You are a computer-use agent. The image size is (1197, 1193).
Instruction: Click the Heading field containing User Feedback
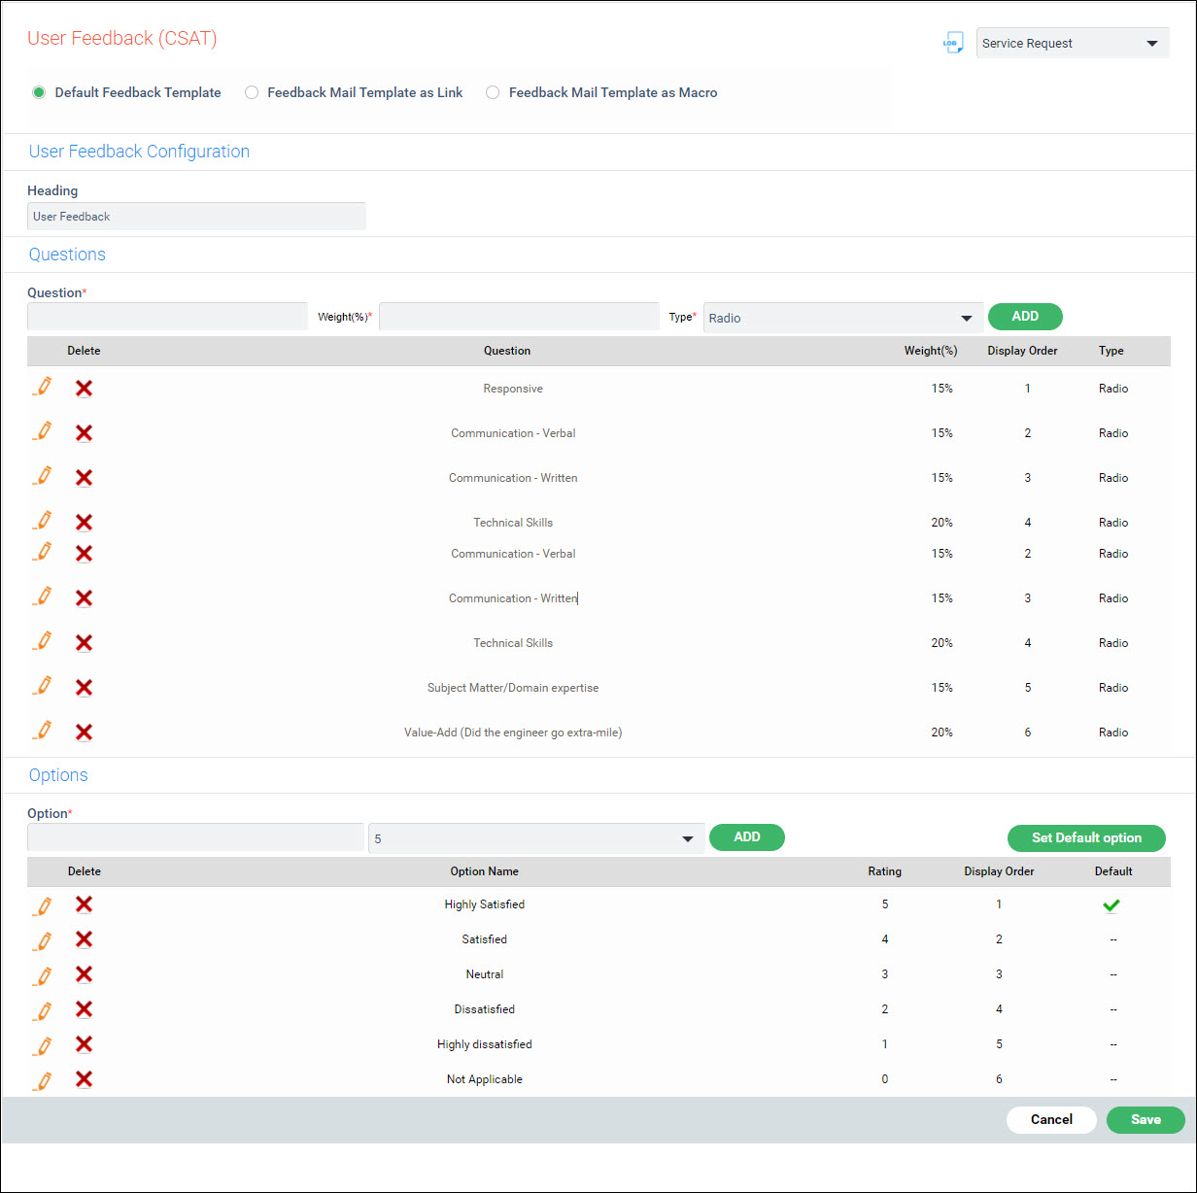click(196, 217)
